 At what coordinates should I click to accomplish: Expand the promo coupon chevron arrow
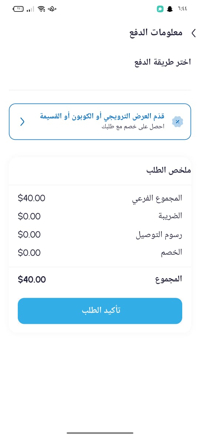click(22, 122)
